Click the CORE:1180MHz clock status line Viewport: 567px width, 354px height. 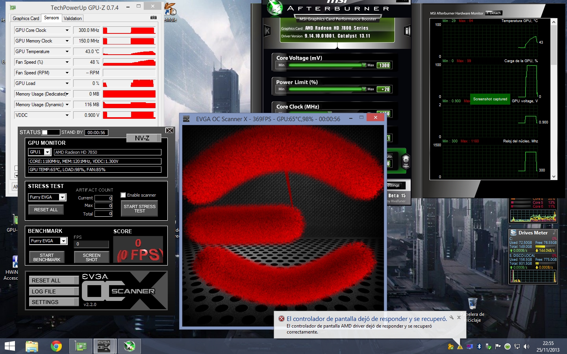[x=95, y=161]
